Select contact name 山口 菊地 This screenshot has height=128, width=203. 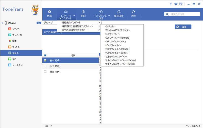pos(54,66)
